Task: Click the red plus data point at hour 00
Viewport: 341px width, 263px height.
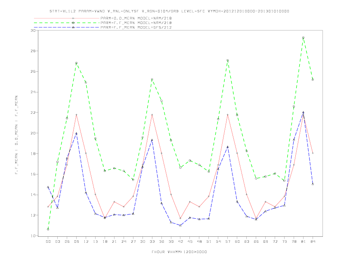Action: pos(48,207)
